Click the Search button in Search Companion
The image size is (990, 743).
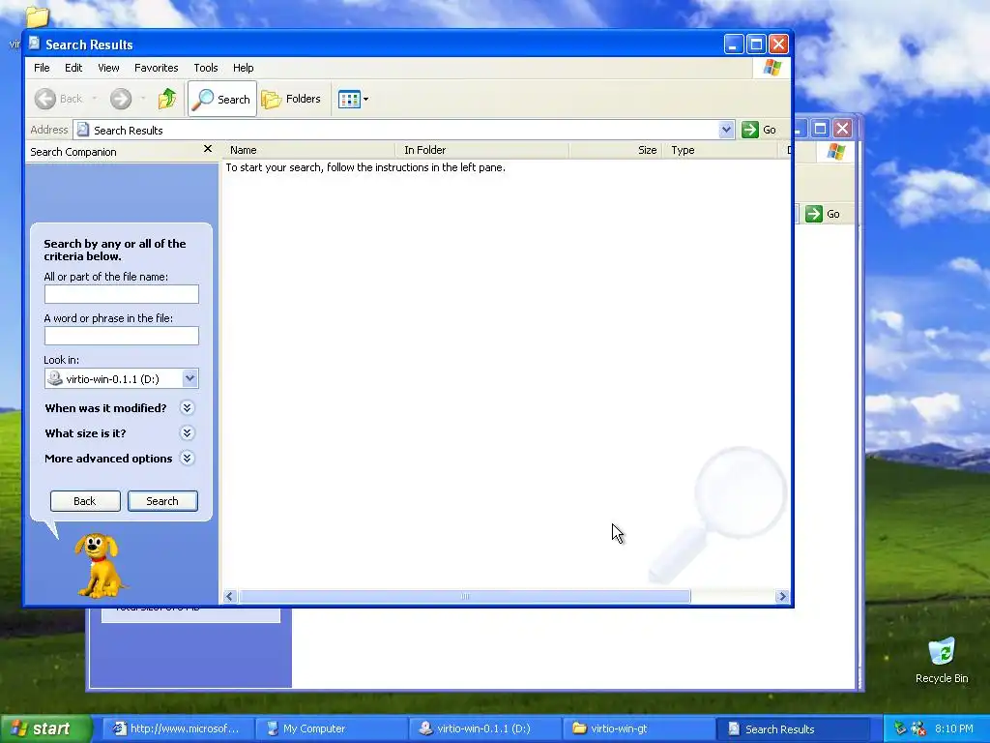[162, 501]
